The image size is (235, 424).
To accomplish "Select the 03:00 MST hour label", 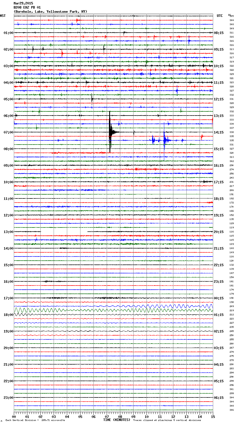I will click(x=9, y=66).
